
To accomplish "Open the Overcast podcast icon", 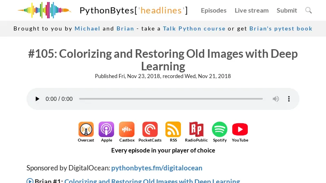I will coord(86,130).
